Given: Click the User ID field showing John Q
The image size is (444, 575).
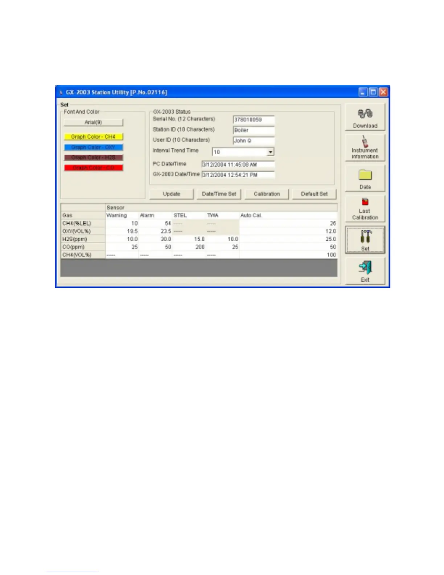Looking at the screenshot, I should tap(254, 141).
